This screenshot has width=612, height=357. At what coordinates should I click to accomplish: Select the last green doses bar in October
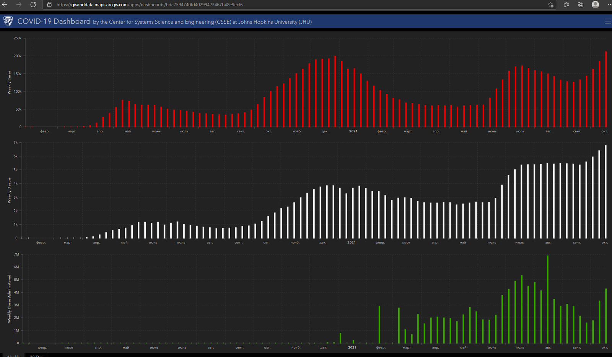tap(606, 316)
